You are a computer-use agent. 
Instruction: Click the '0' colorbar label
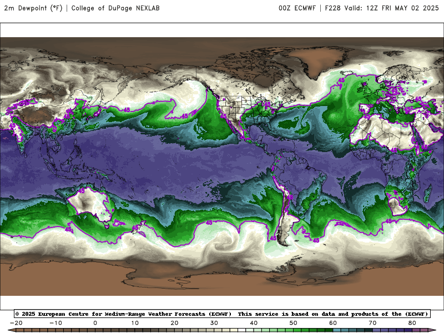[x=95, y=323]
